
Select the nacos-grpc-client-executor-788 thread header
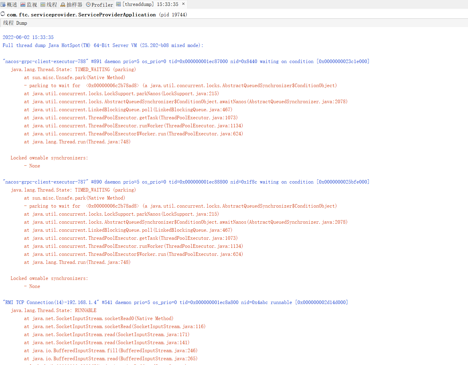(186, 61)
